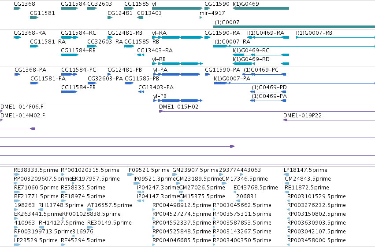Viewport: 375px width, 247px height.
Task: Select the l(1)G0469 gene bar
Action: 261,8
